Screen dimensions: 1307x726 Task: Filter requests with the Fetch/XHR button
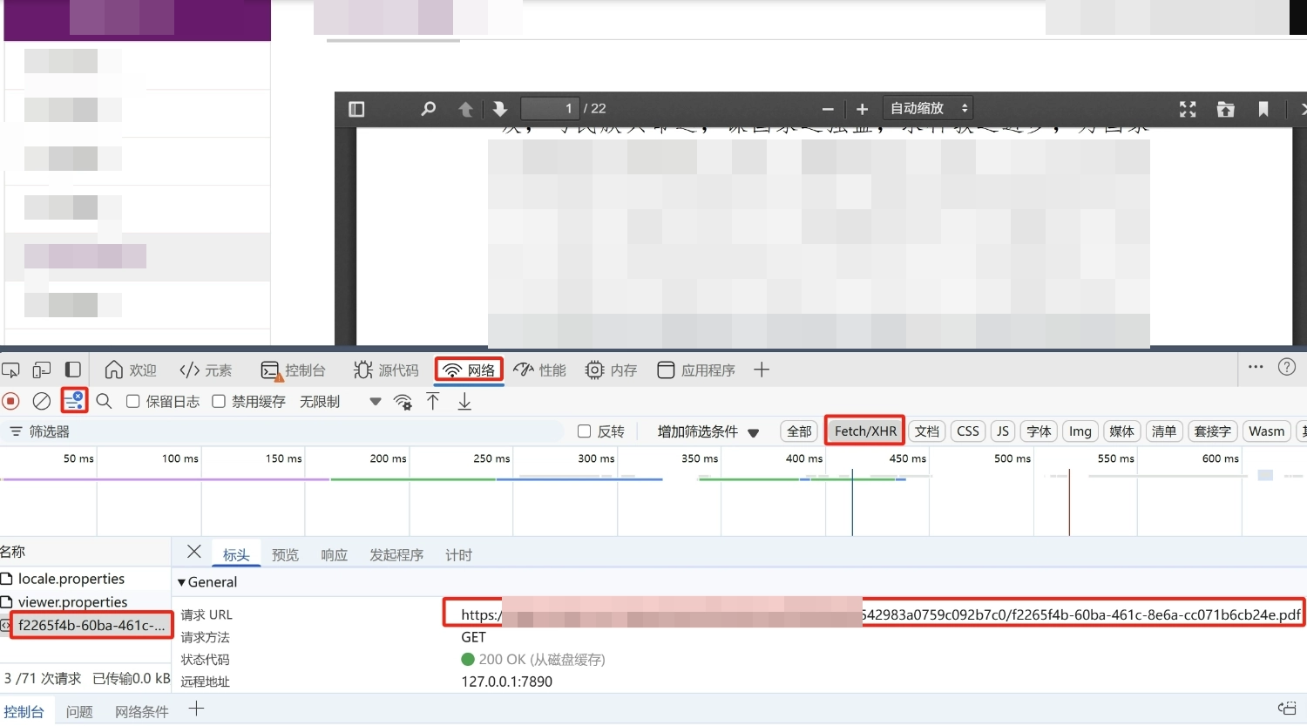[863, 430]
